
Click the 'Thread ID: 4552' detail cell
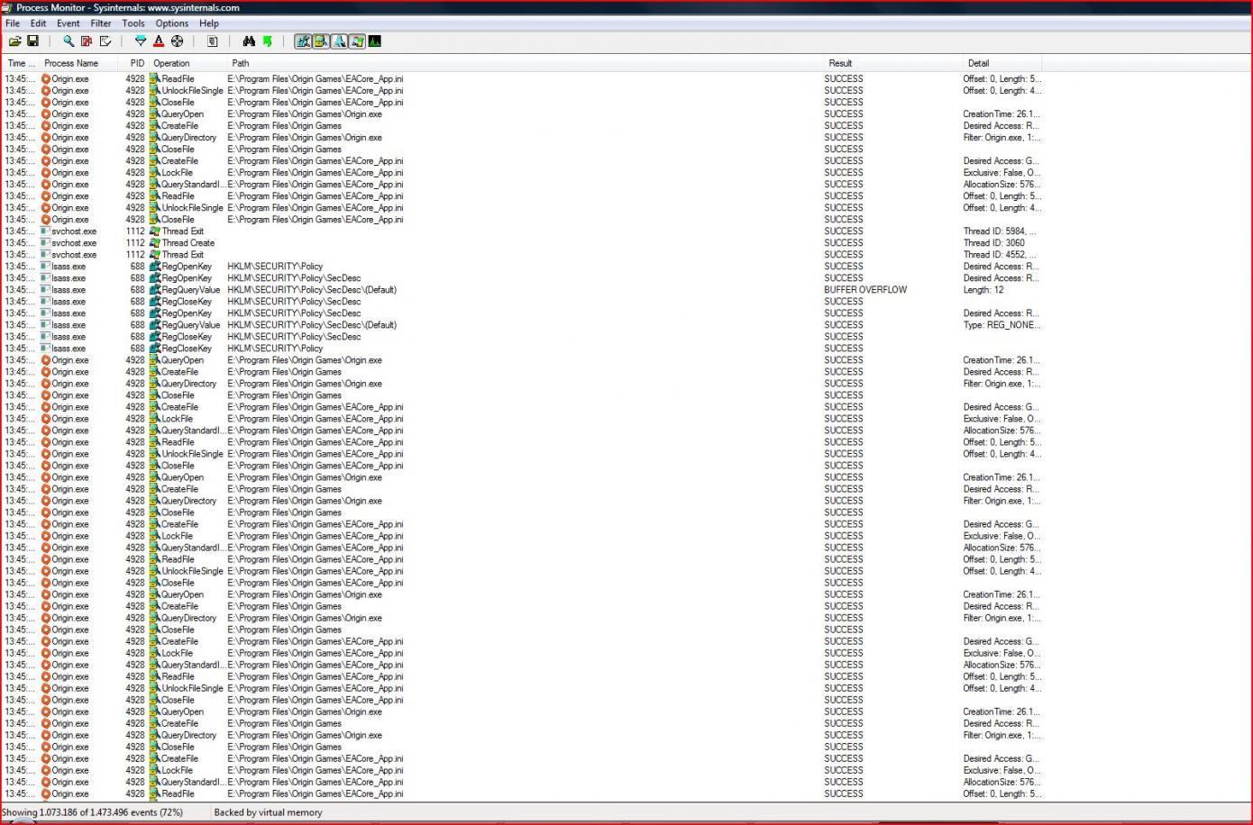coord(999,255)
